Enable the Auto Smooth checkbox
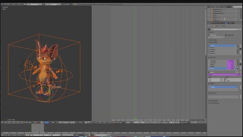Screen dimensions: 243x137 [208, 35]
